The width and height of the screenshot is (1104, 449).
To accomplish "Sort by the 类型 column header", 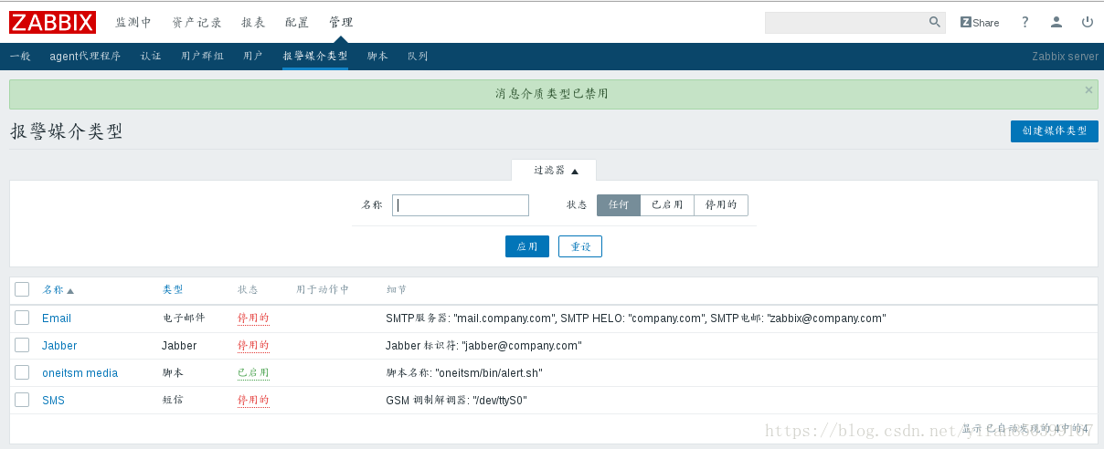I will [173, 289].
